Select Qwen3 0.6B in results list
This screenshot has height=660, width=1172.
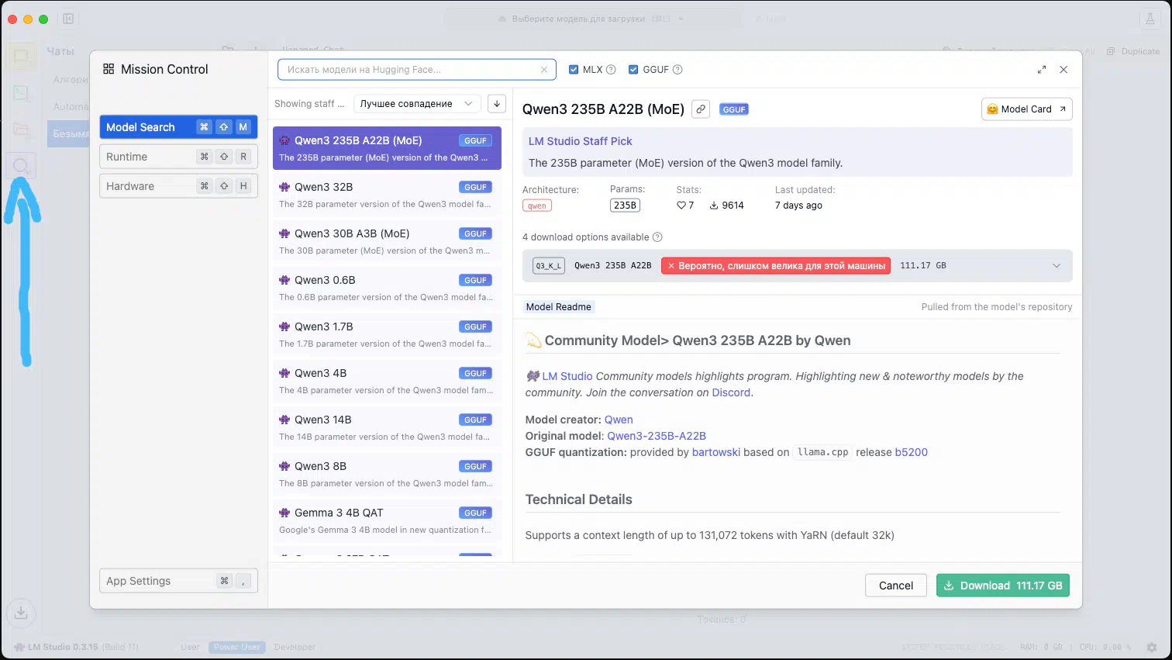pos(387,288)
